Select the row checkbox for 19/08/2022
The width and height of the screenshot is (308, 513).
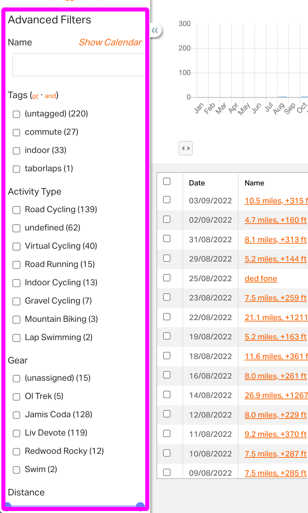click(x=167, y=336)
